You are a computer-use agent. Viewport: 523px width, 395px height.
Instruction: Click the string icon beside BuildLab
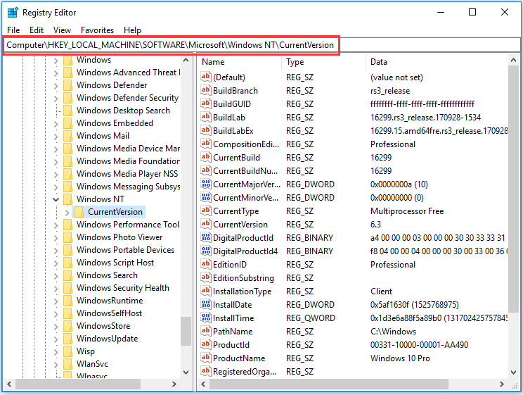pyautogui.click(x=206, y=117)
